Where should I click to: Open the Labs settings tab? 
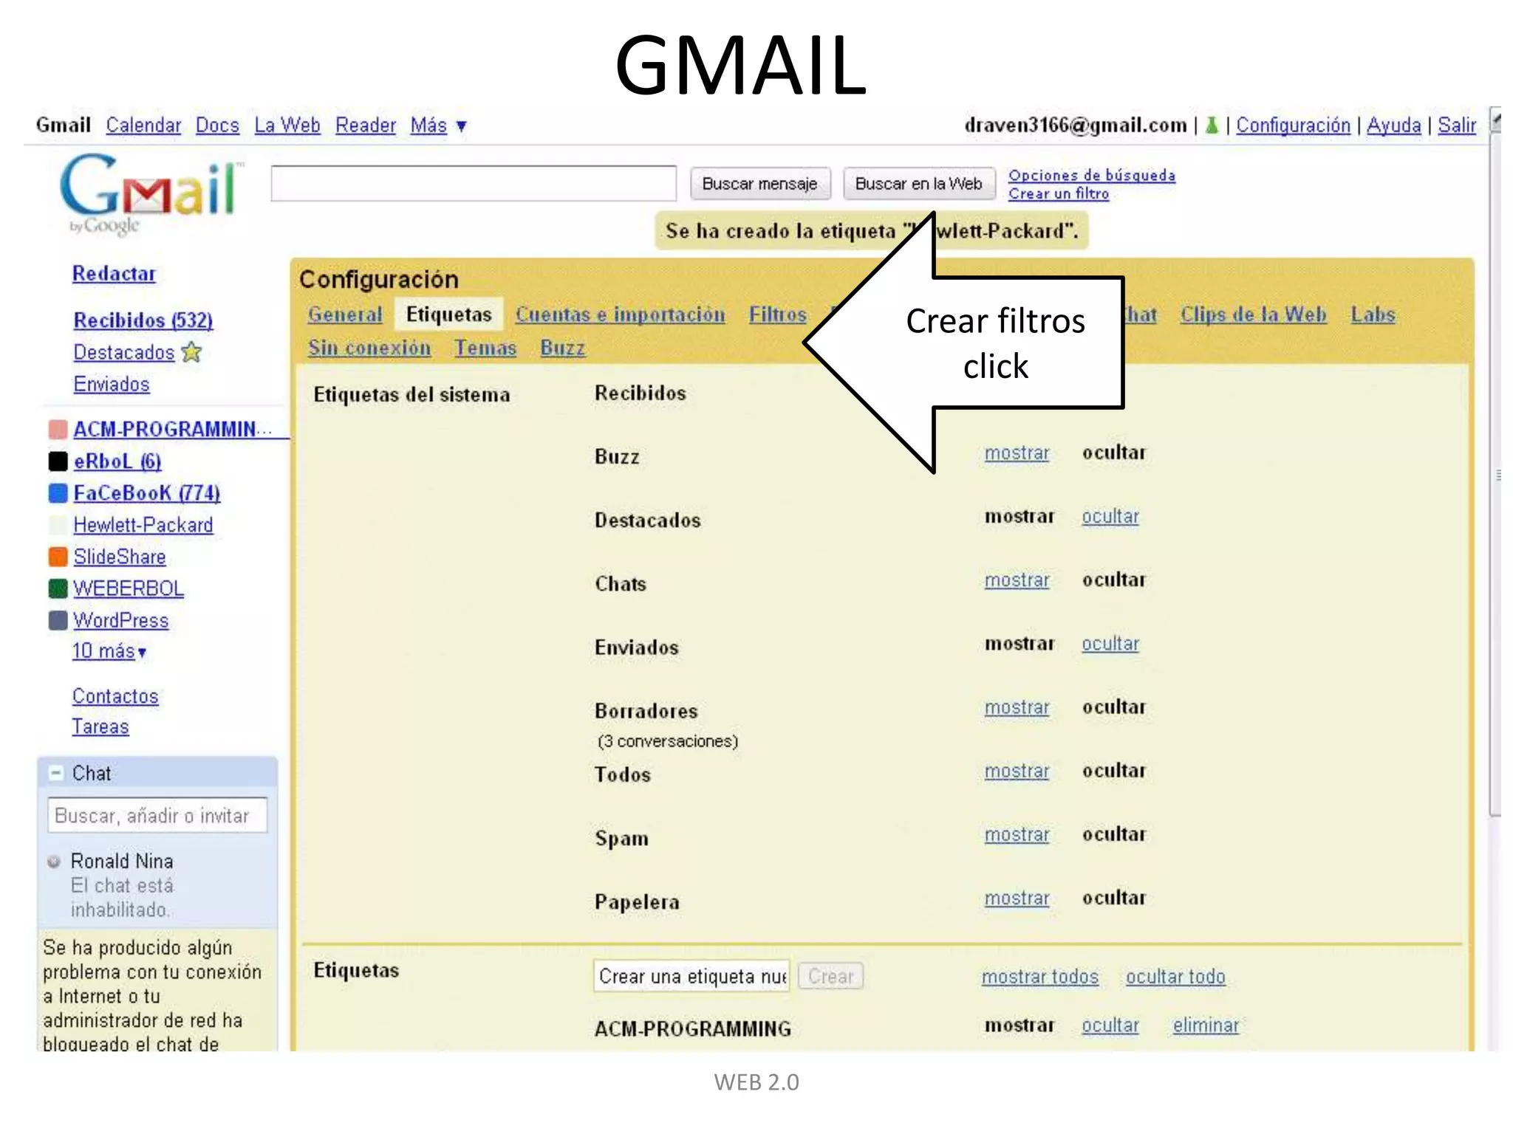[1373, 315]
